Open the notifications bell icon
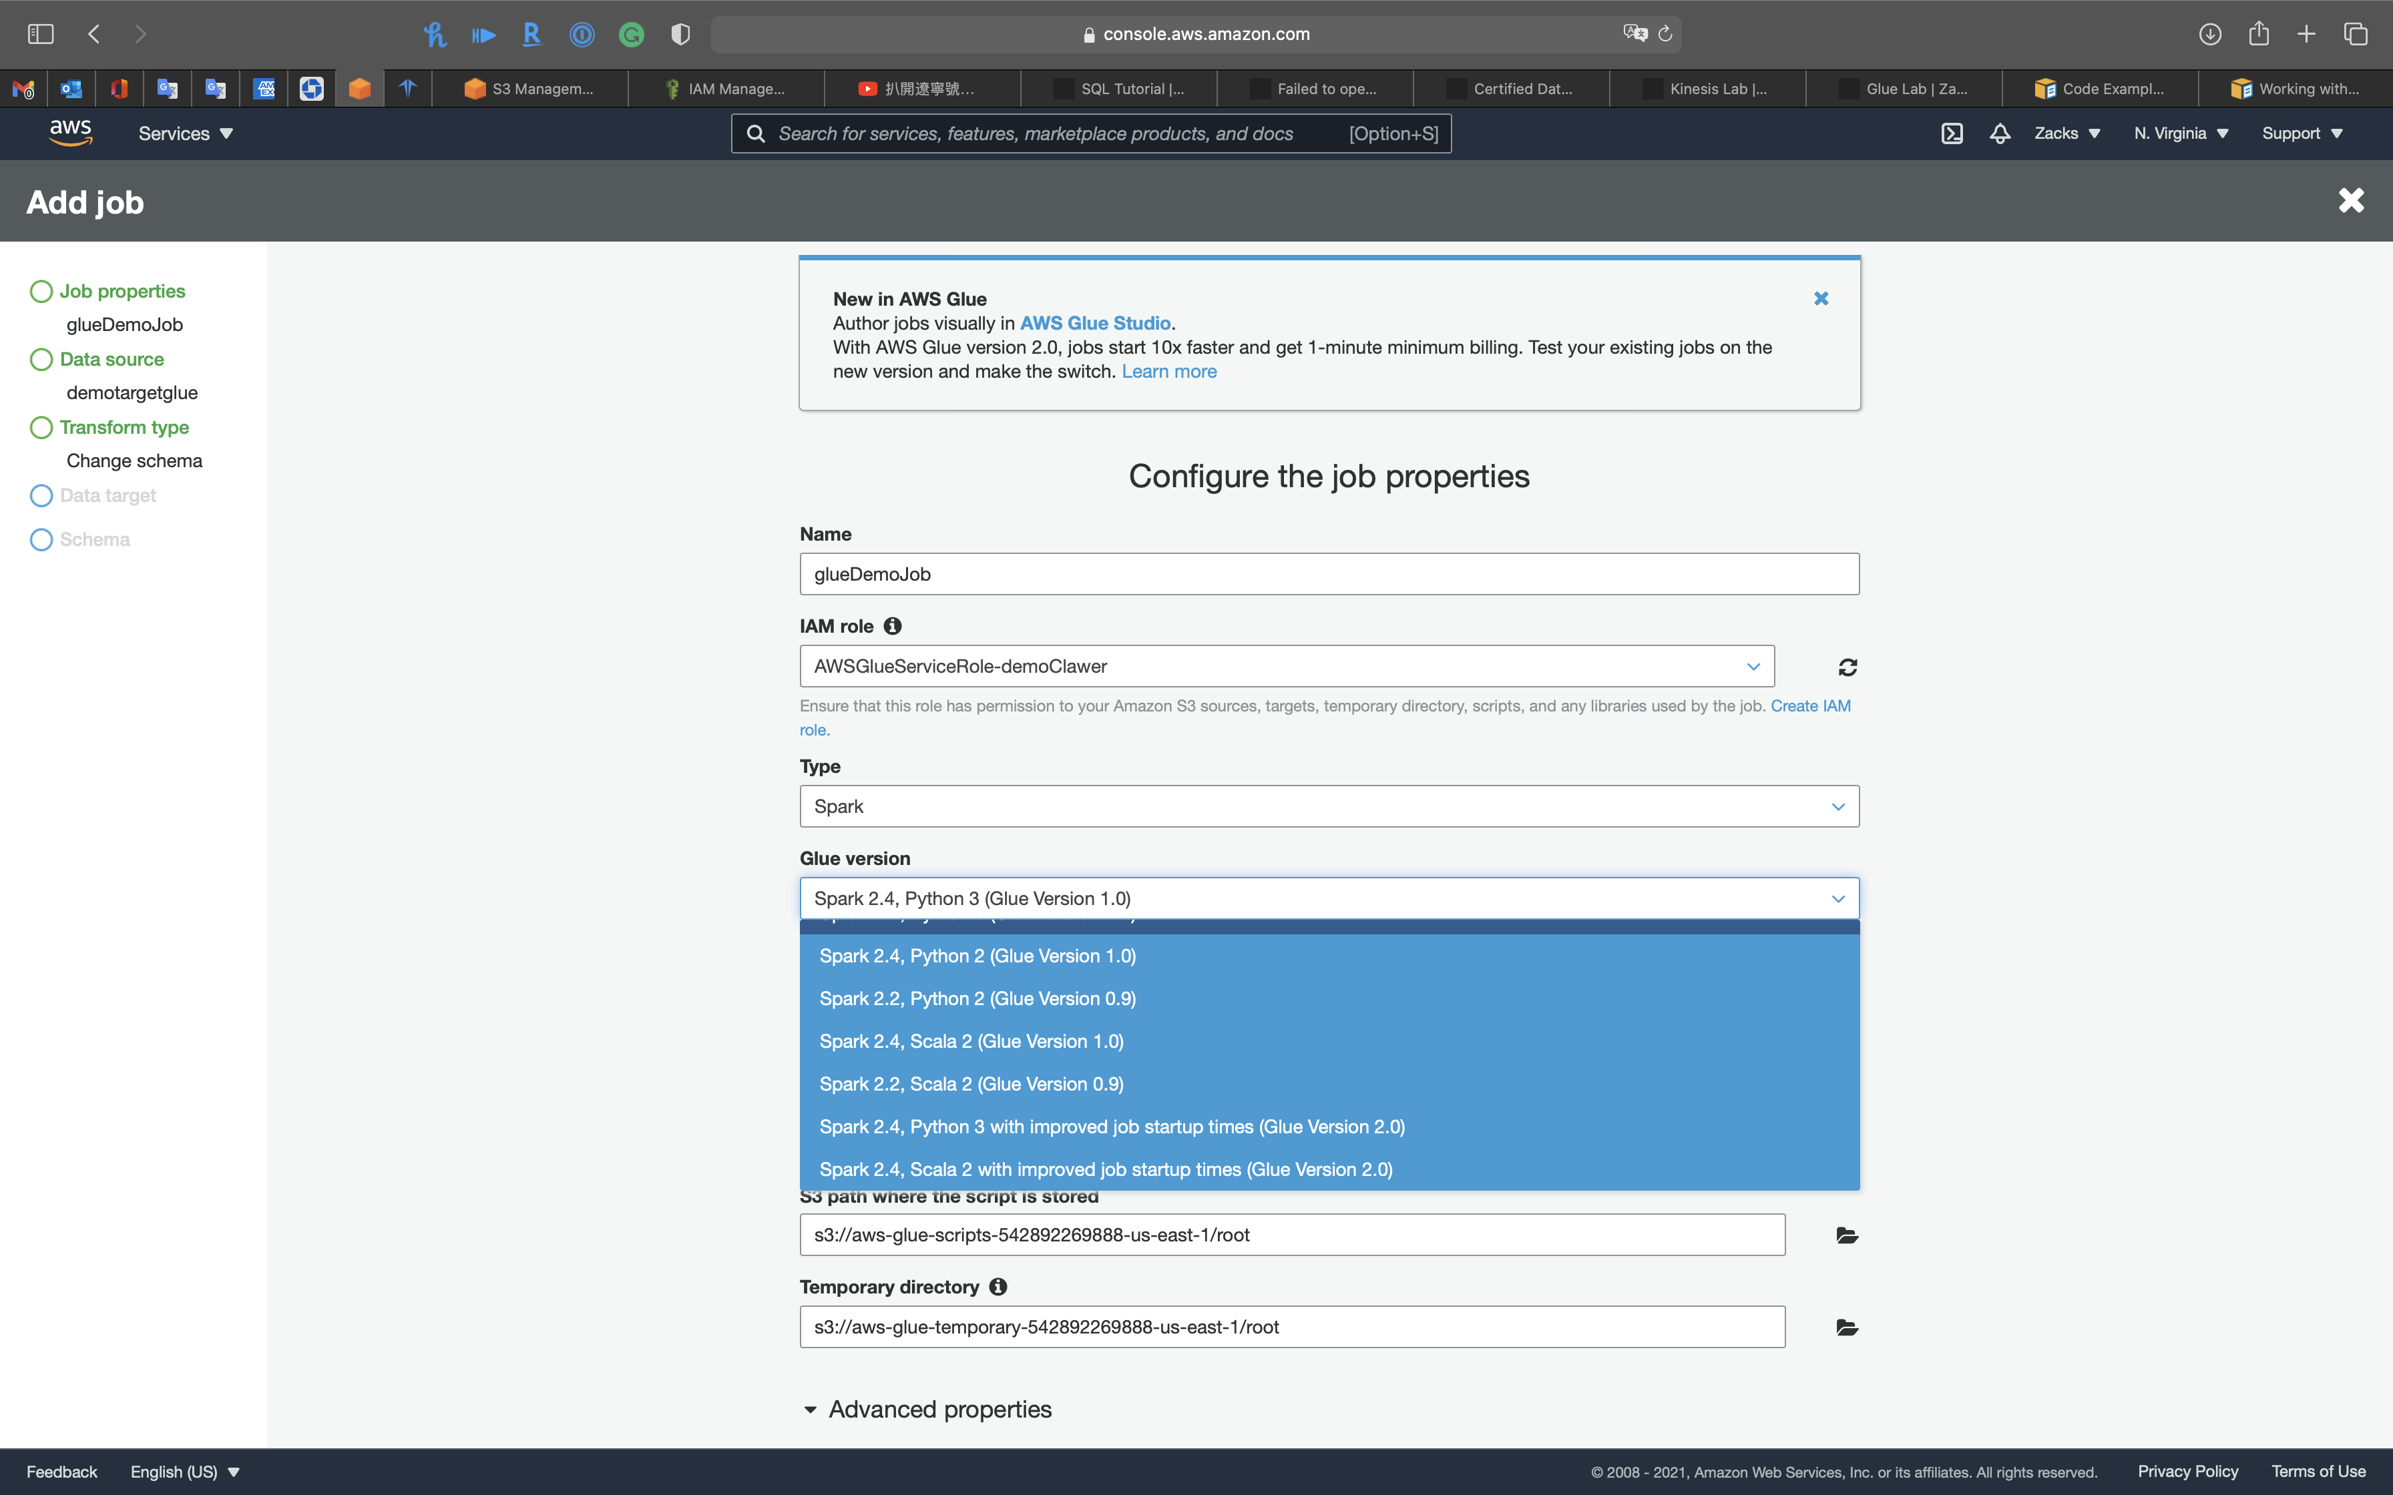 tap(2000, 133)
